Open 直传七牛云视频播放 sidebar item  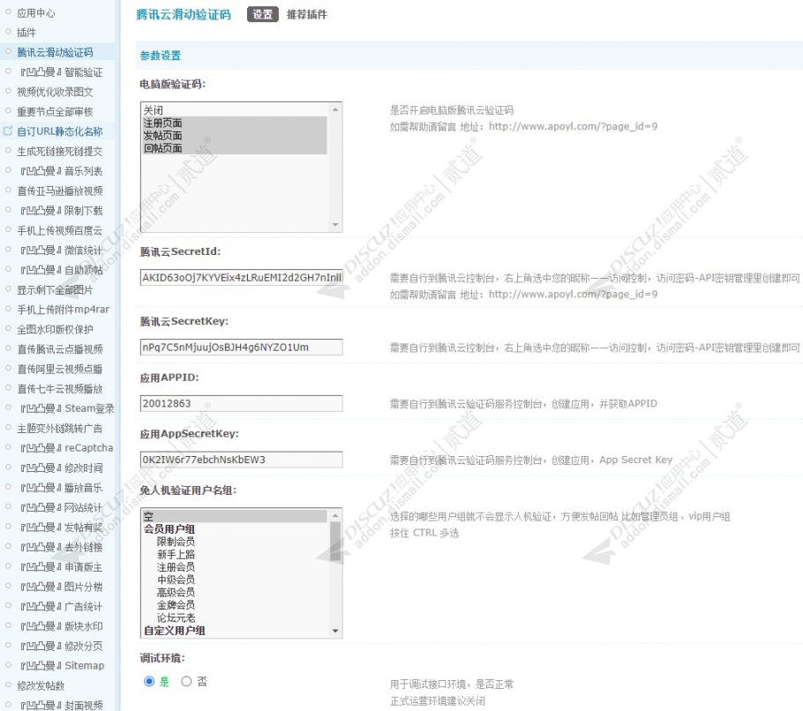(60, 388)
